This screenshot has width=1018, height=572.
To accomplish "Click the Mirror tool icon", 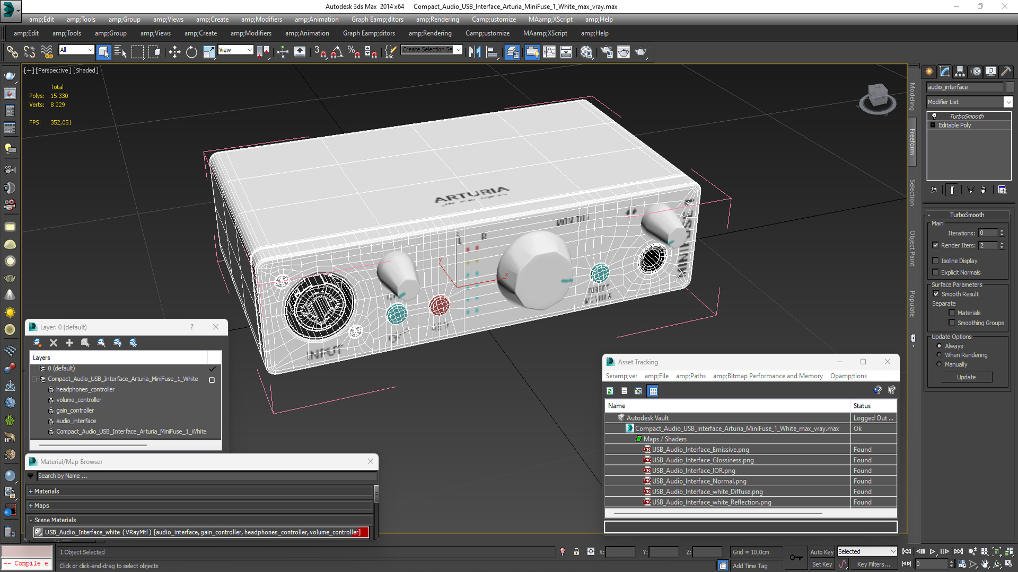I will 475,51.
